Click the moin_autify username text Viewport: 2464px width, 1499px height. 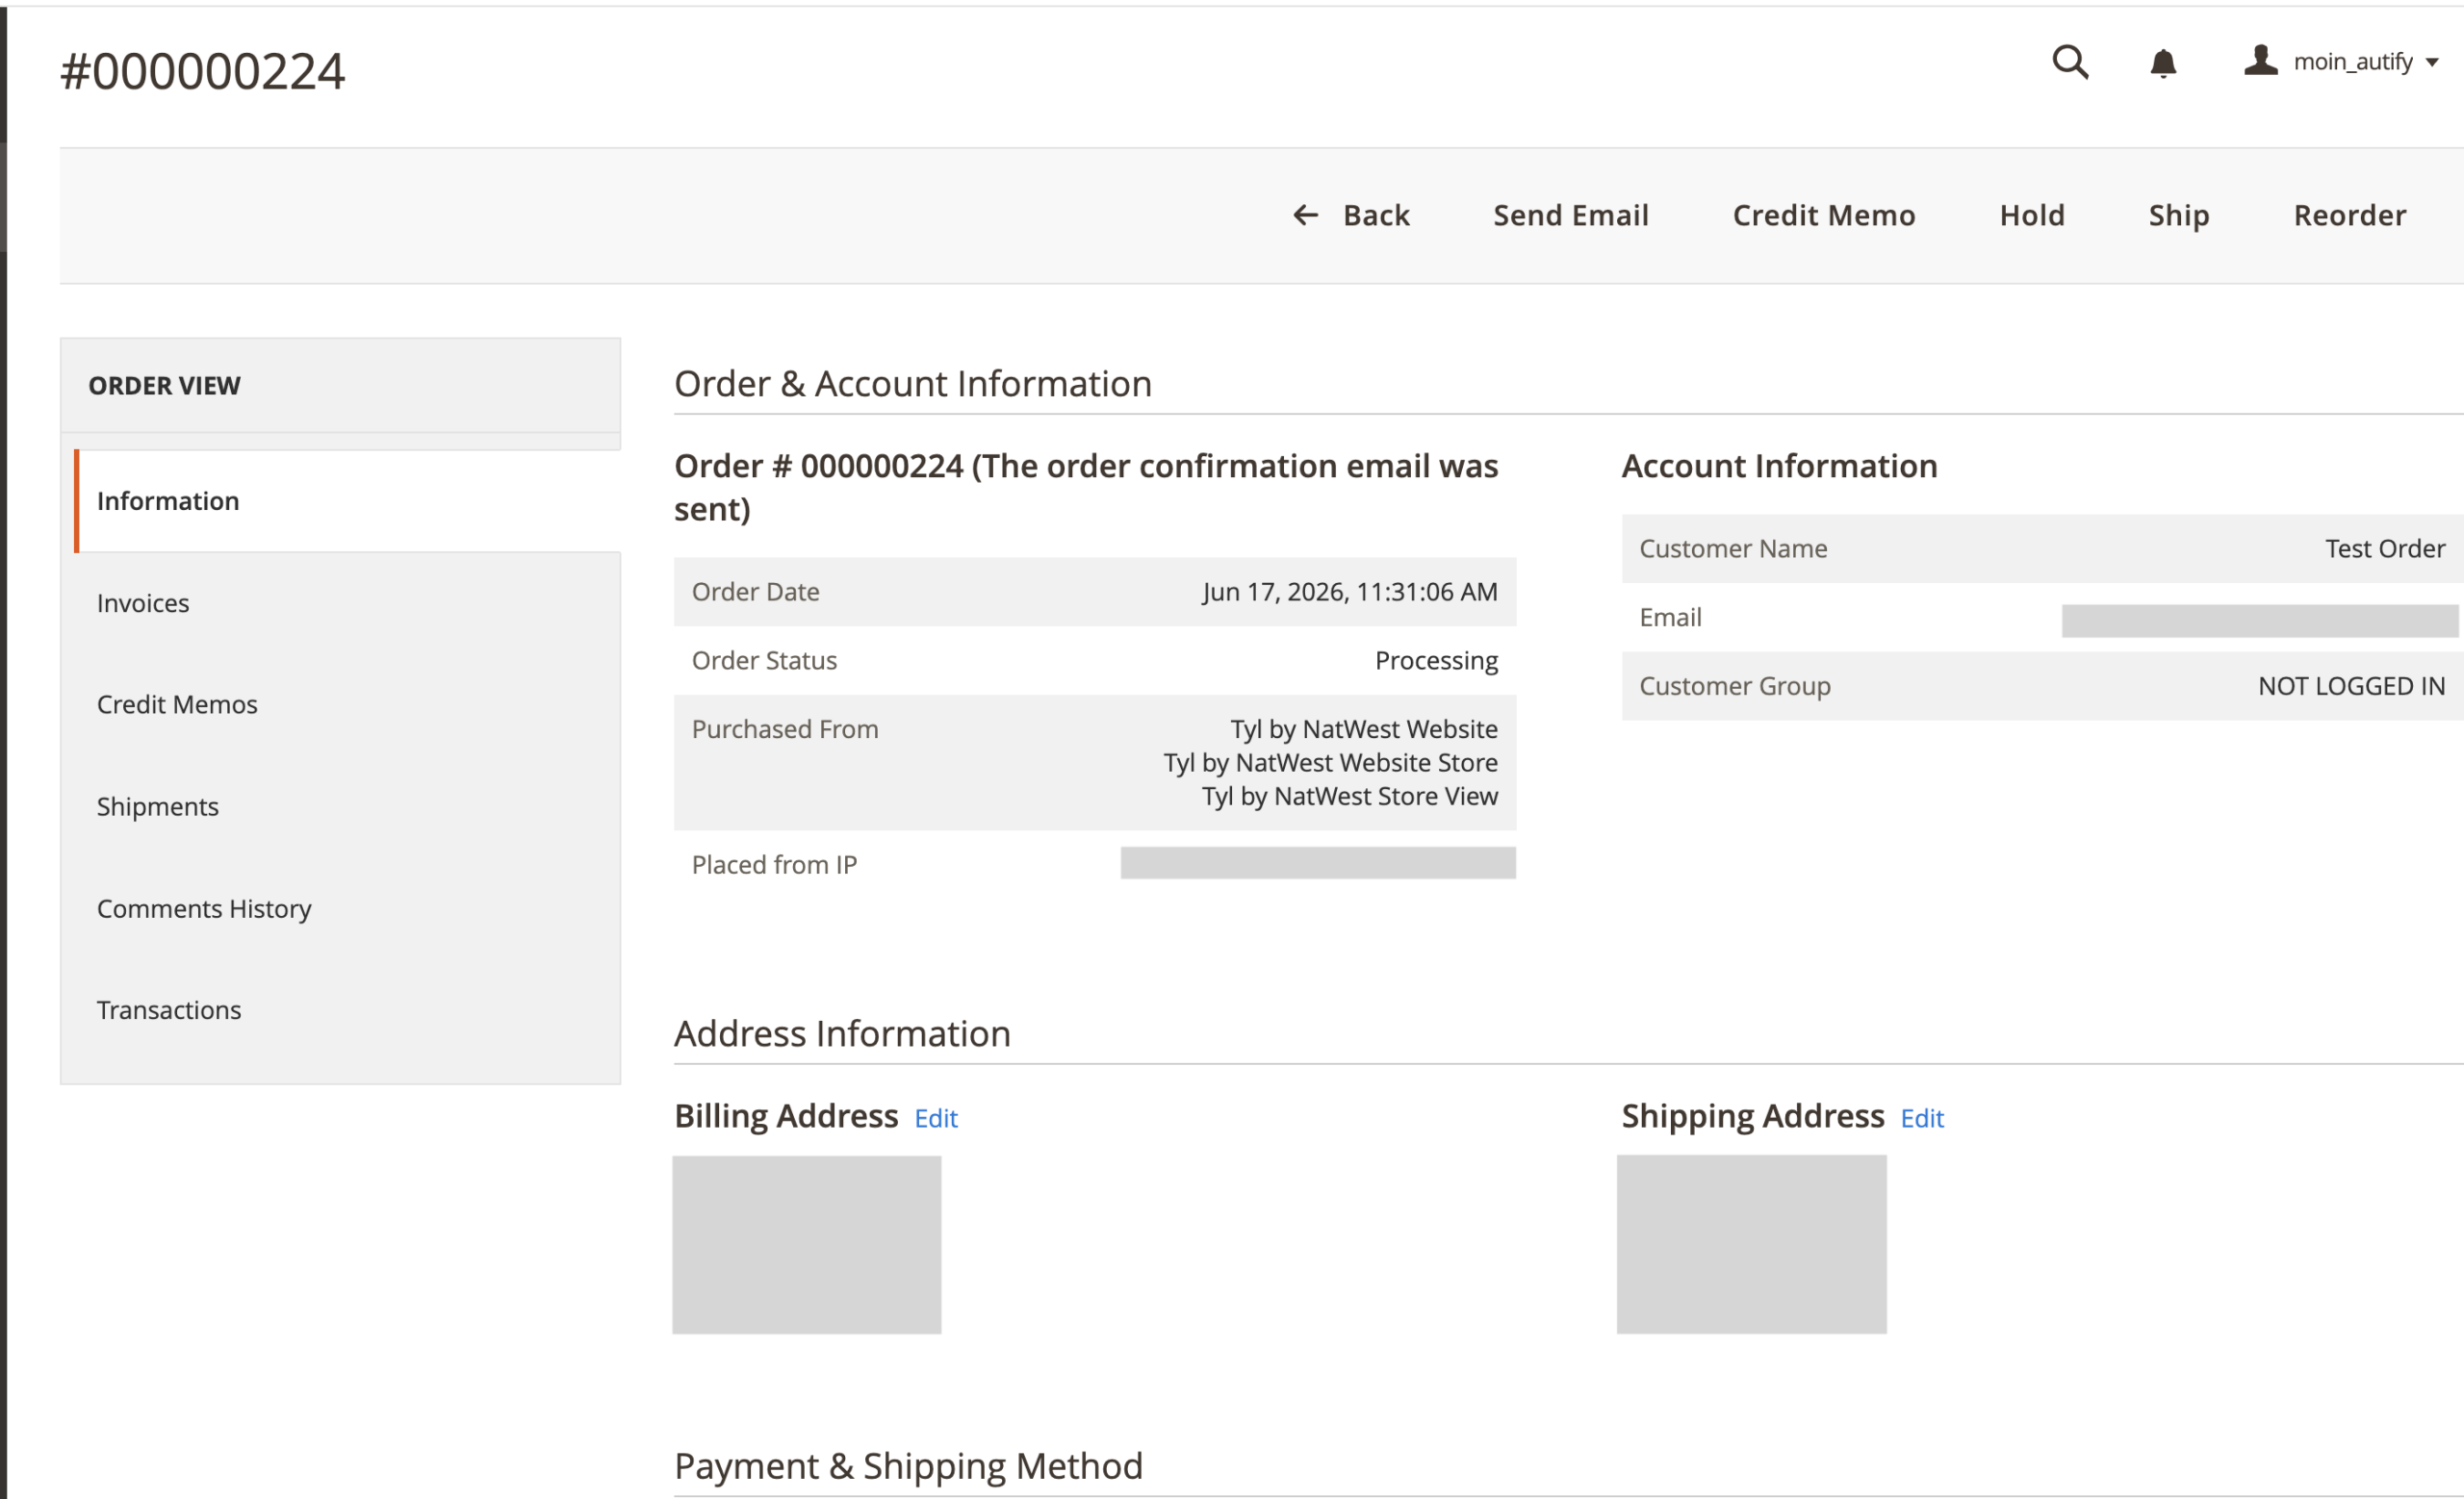coord(2353,62)
